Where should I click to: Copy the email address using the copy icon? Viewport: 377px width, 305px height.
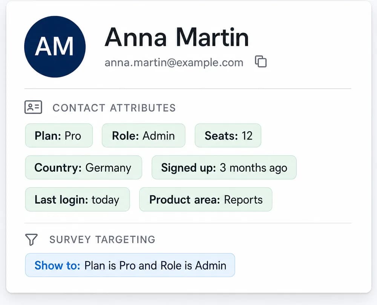tap(261, 61)
